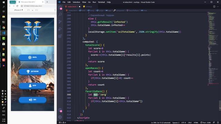Open the VS Code icon on the taskbar
Viewport: 221px width, 124px height.
[x=4, y=33]
